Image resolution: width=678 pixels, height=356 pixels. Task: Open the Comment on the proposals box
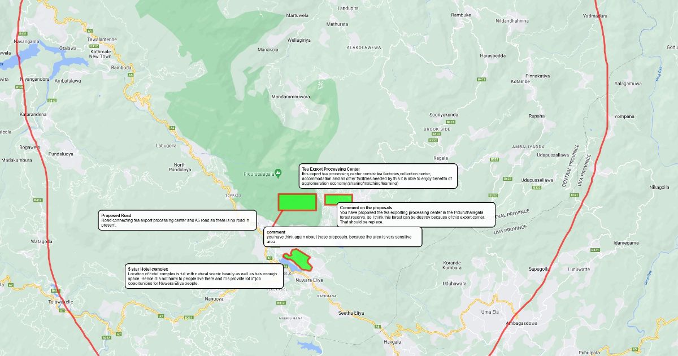pyautogui.click(x=416, y=215)
